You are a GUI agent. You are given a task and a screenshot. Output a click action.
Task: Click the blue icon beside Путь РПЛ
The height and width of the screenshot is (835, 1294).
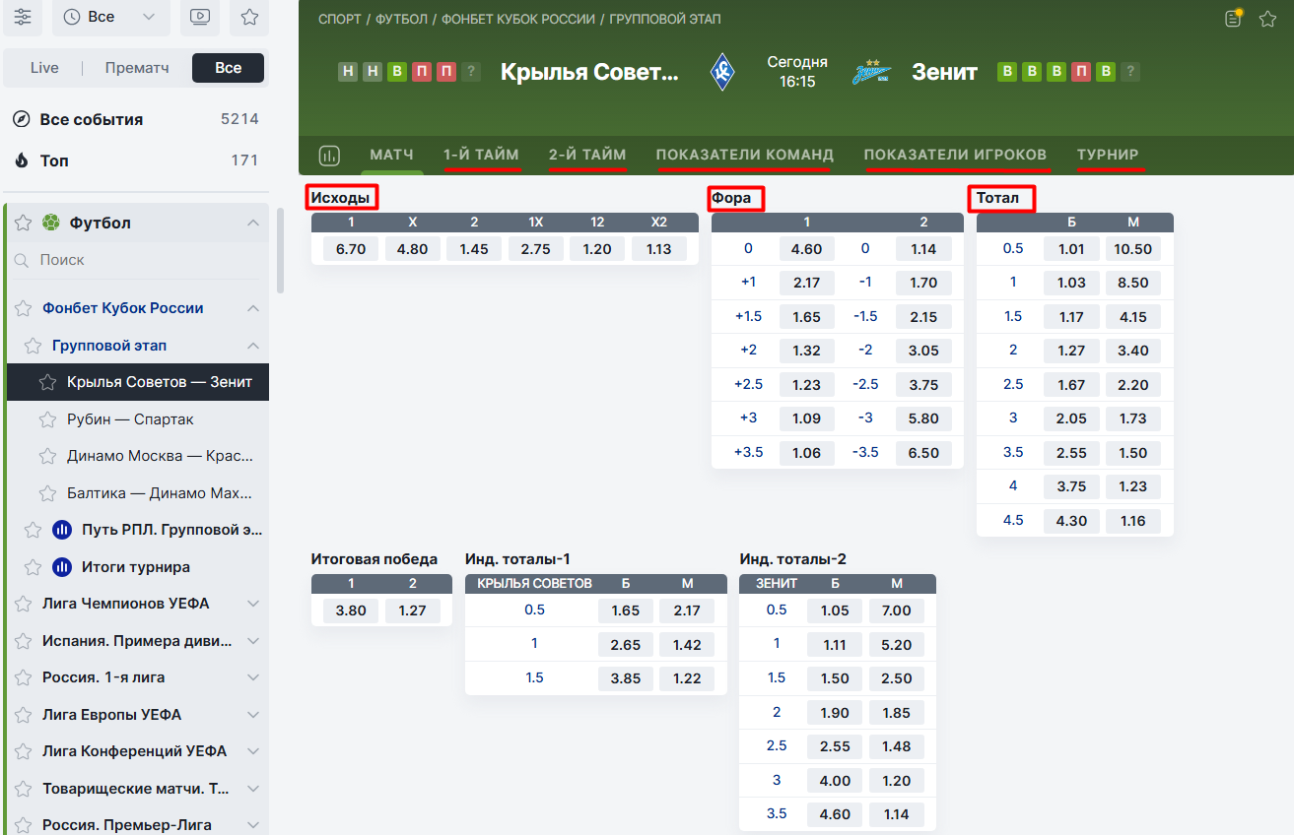[62, 530]
